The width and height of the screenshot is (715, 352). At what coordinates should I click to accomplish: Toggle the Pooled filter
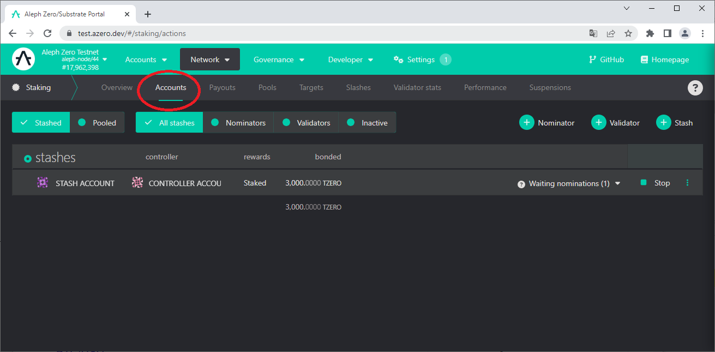click(97, 123)
